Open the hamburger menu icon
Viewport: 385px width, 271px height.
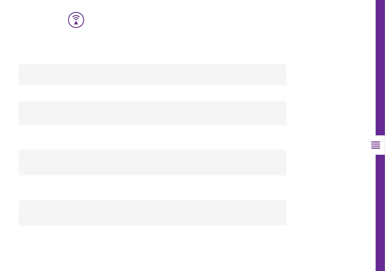pyautogui.click(x=376, y=145)
